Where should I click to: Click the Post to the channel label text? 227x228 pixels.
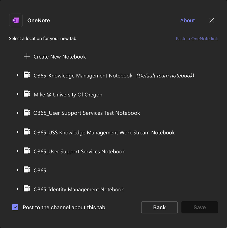64,207
